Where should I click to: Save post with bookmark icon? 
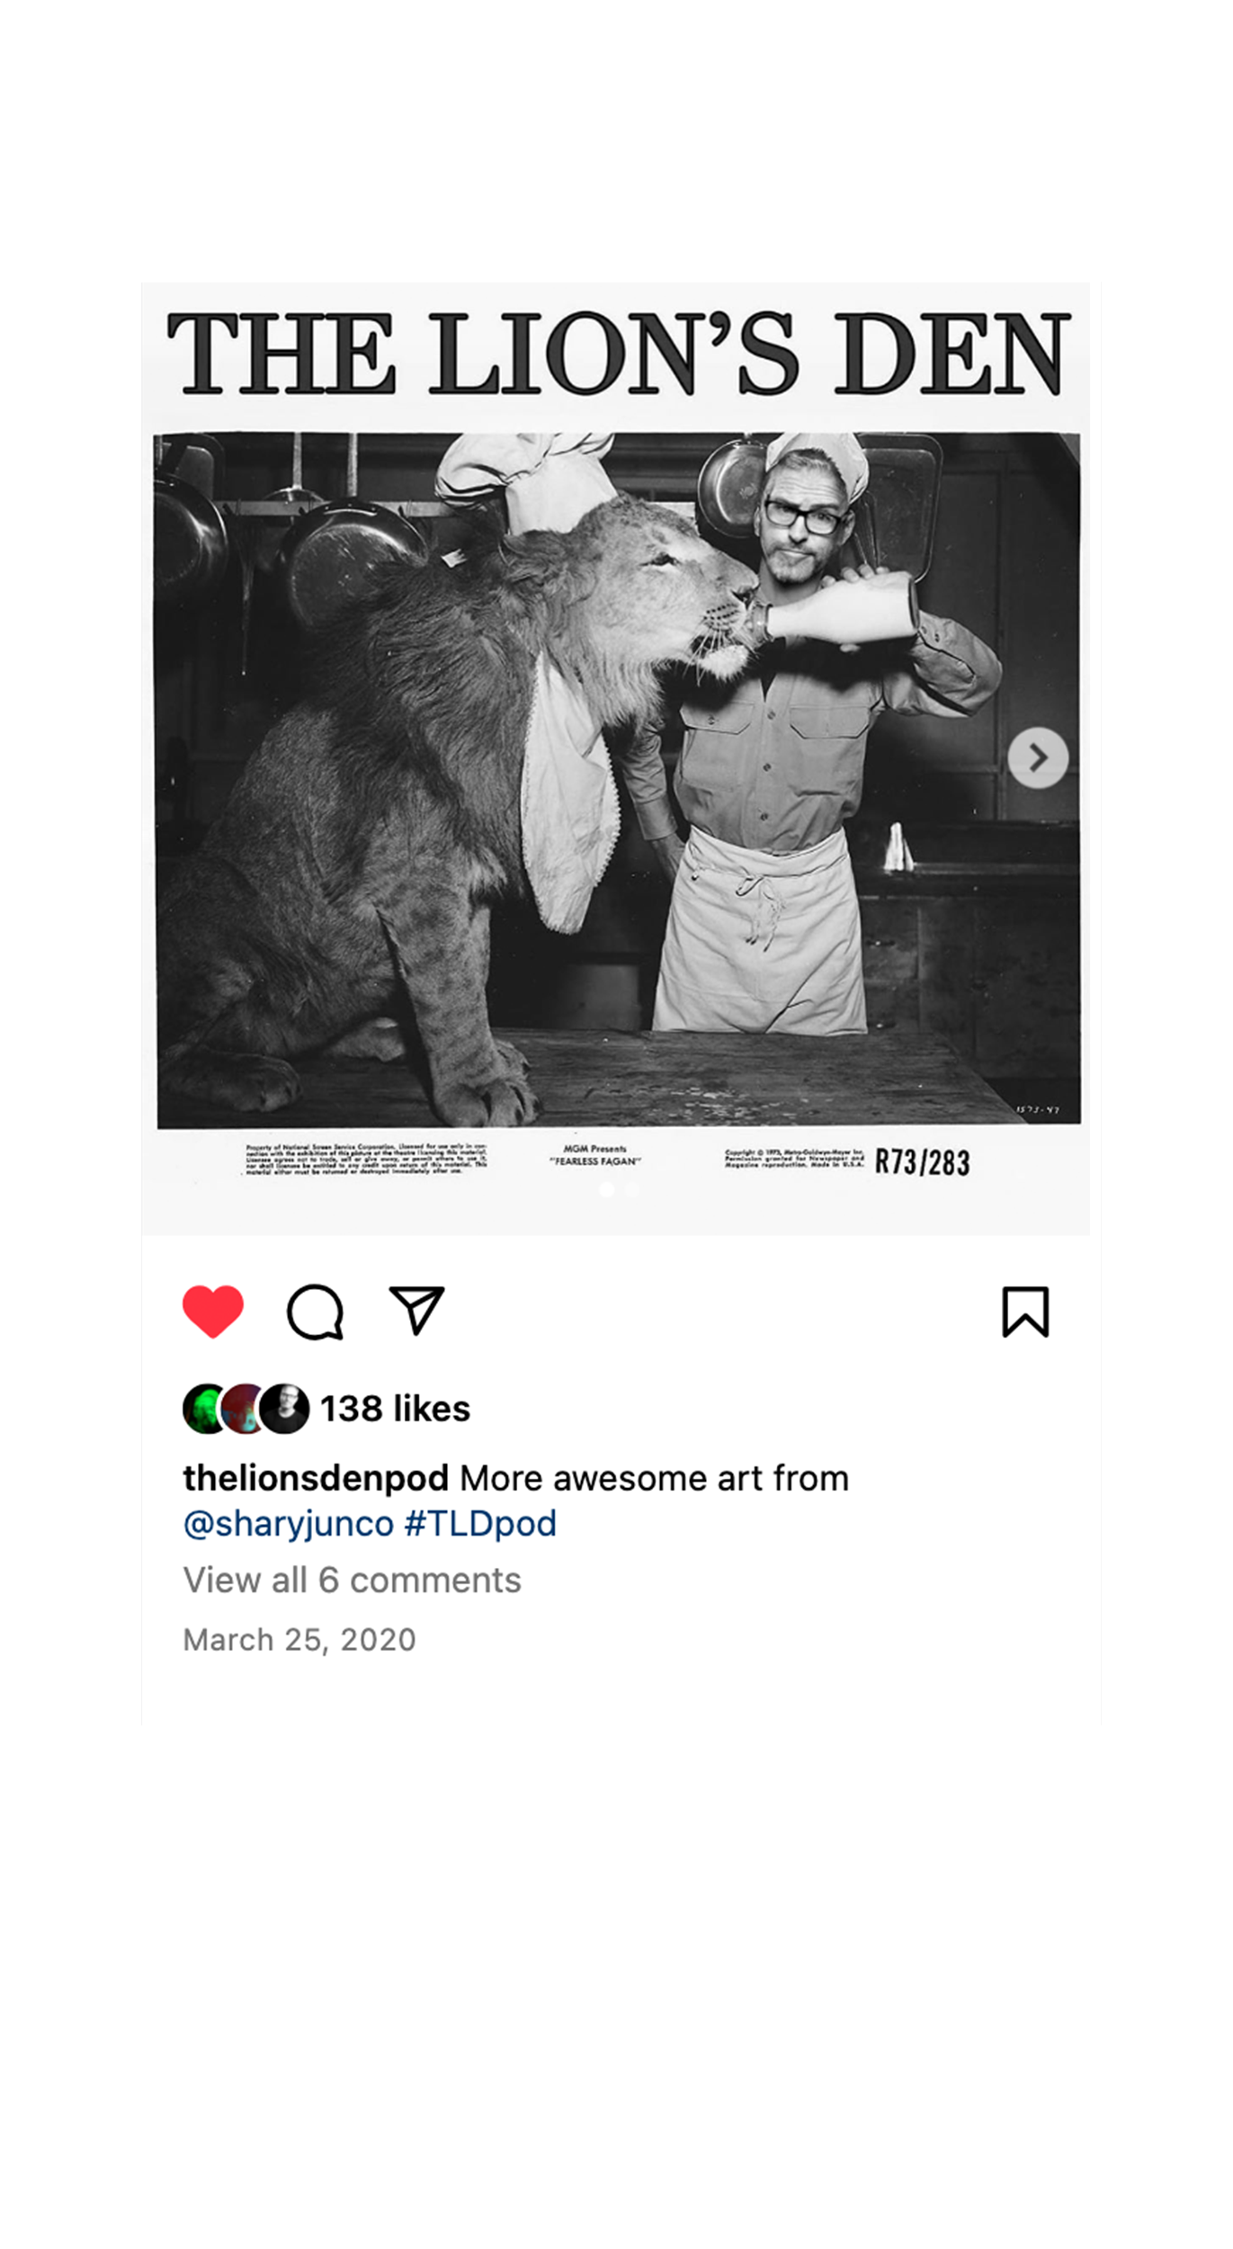pyautogui.click(x=1025, y=1312)
